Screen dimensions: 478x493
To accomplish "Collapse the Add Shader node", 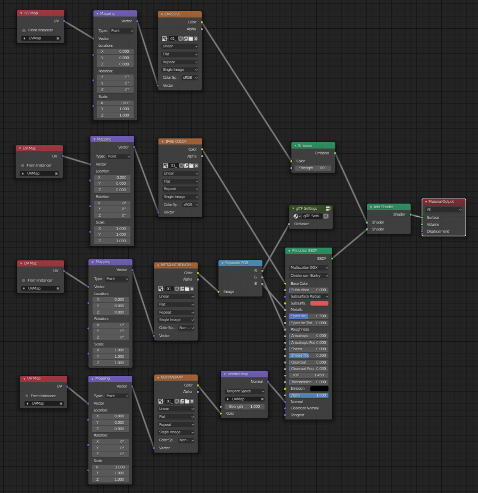I will tap(370, 207).
